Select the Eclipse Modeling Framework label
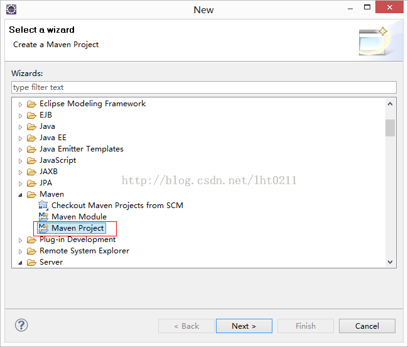Viewport: 408px width, 347px height. [x=93, y=104]
